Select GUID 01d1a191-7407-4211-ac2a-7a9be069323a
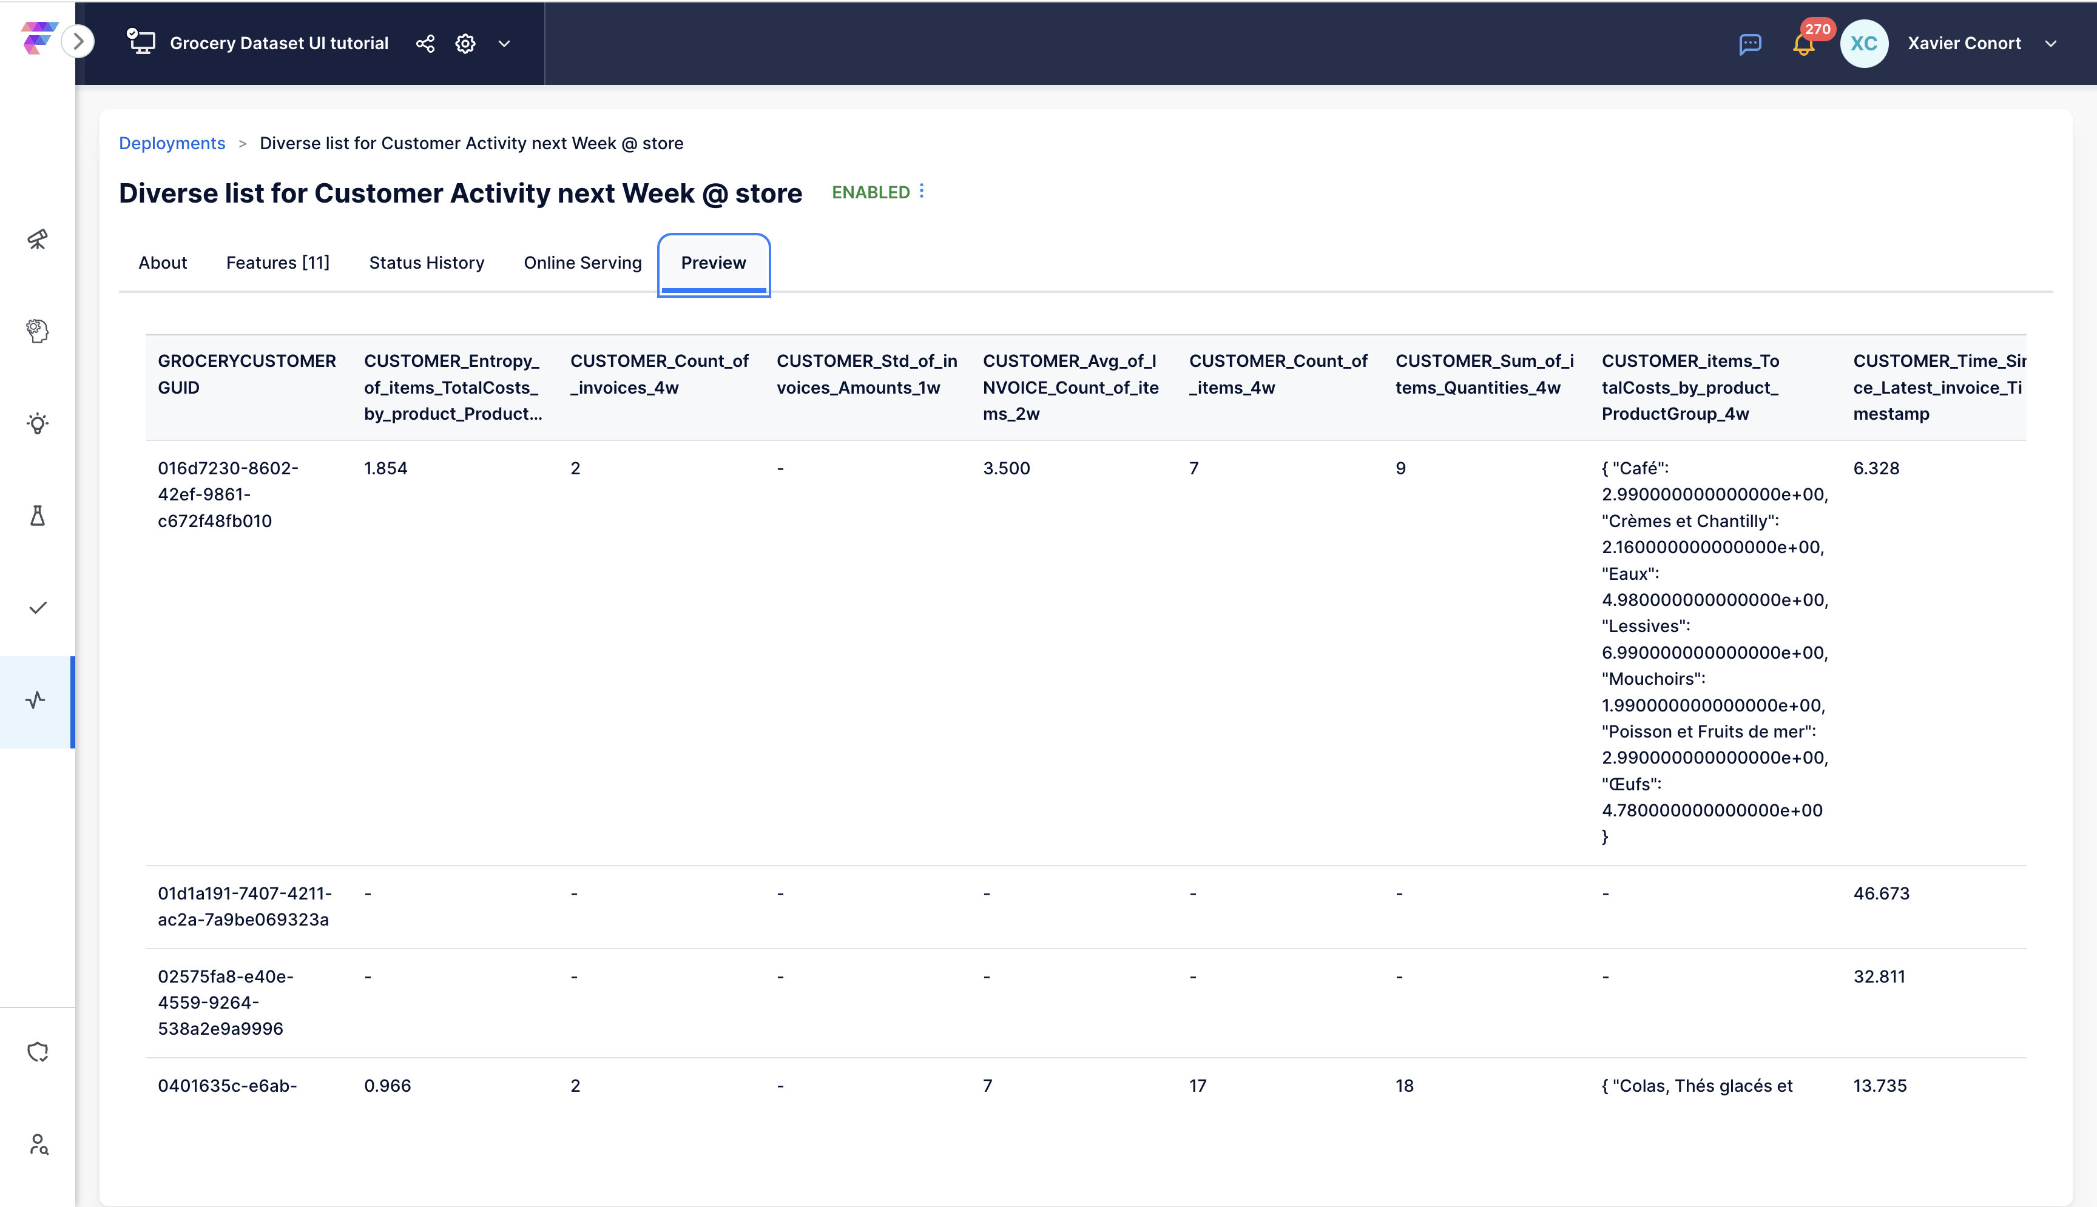Viewport: 2097px width, 1207px height. pyautogui.click(x=244, y=906)
